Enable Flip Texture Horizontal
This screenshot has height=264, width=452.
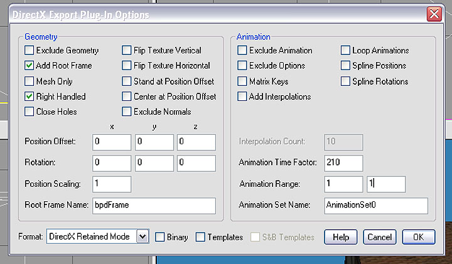coord(127,66)
